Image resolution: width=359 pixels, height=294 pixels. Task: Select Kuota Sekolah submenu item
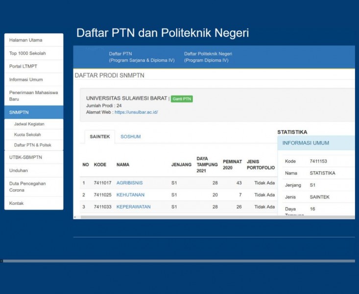pos(27,135)
